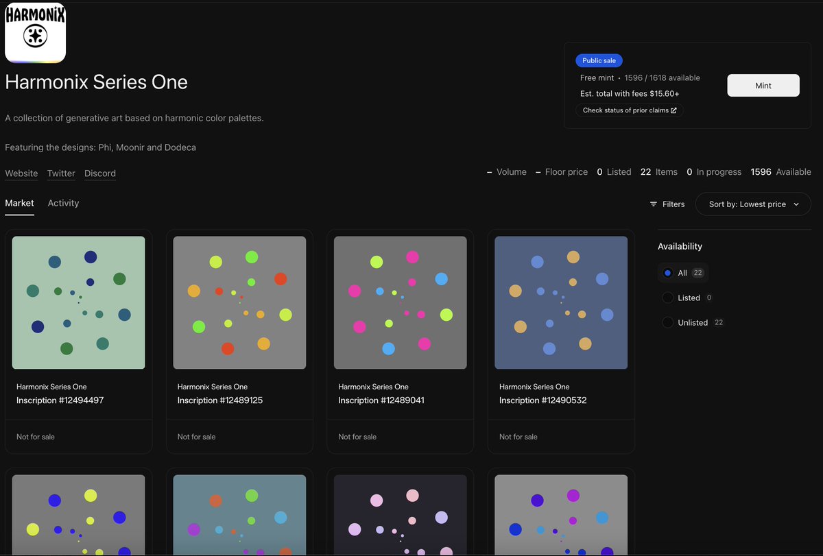Viewport: 823px width, 556px height.
Task: Select the All availability radio button
Action: coord(667,273)
